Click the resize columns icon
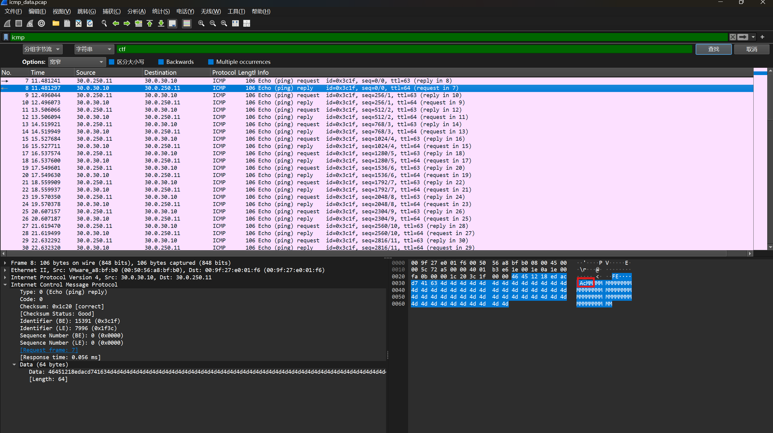Viewport: 773px width, 433px height. (235, 23)
